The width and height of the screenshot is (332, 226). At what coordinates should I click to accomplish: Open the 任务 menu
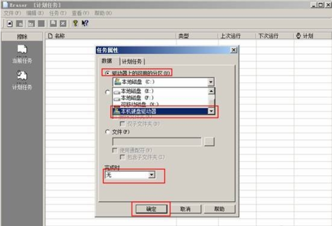click(x=57, y=13)
